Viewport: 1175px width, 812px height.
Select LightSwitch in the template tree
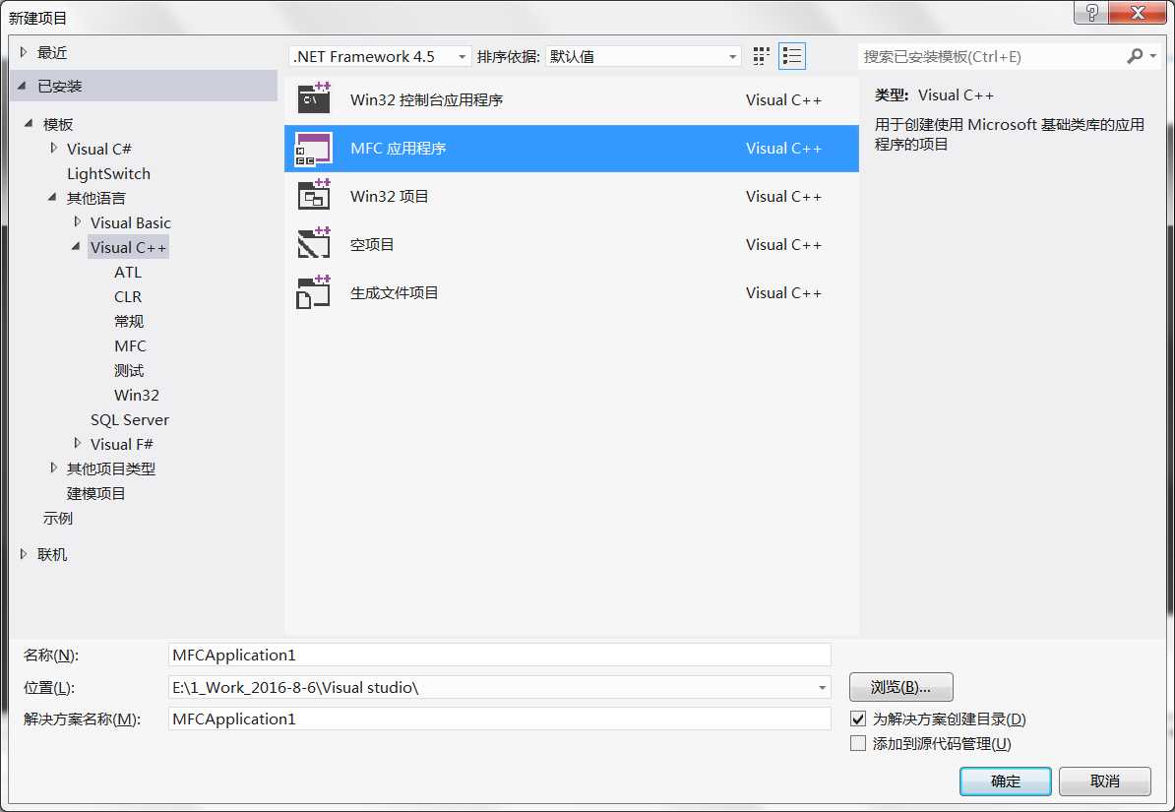[x=108, y=173]
